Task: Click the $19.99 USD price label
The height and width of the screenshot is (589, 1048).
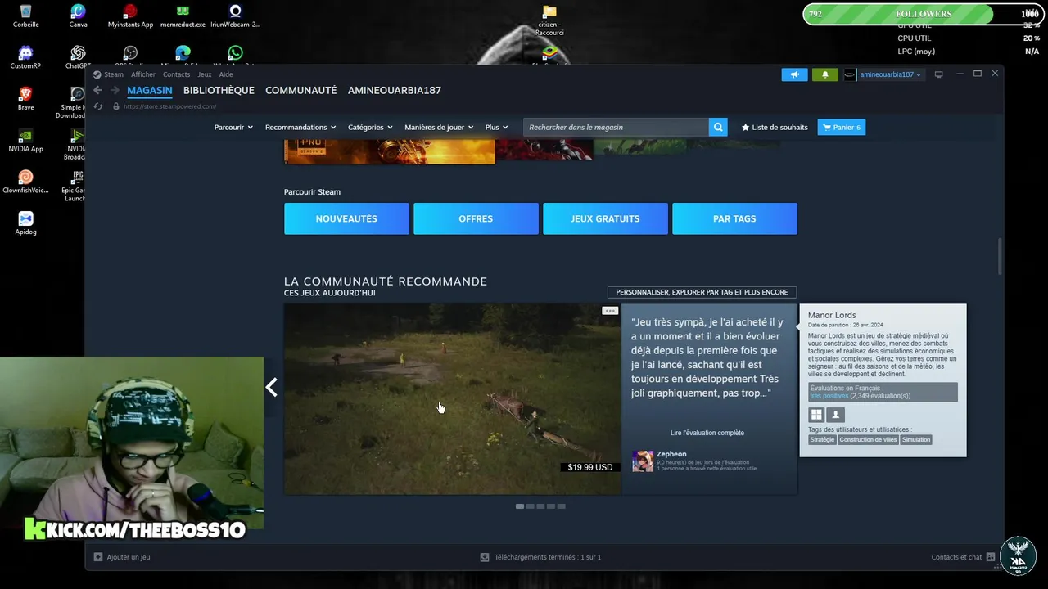Action: (x=589, y=467)
